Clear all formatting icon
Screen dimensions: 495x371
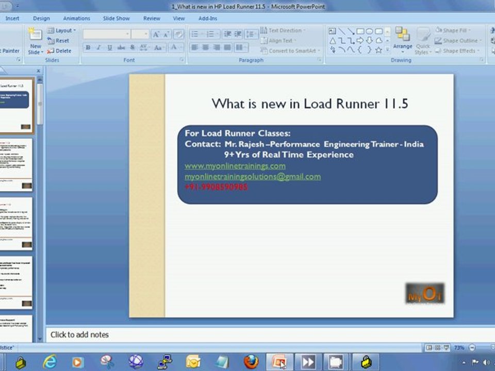178,34
